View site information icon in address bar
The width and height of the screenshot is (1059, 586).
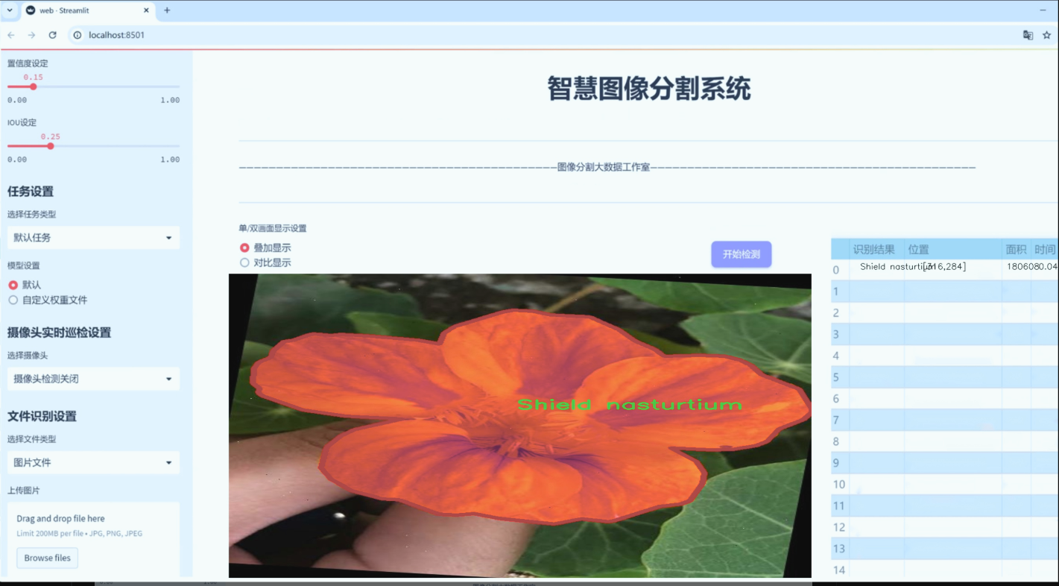point(78,35)
